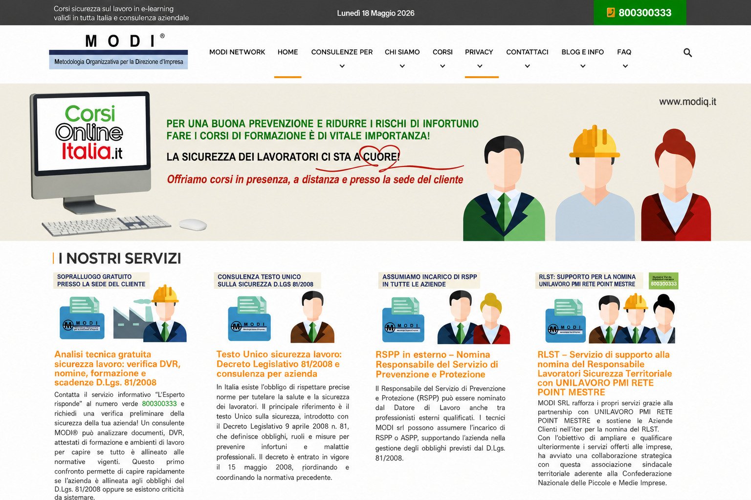
Task: Click 'Corsi sicurezza sul lavoro in e-learning' text
Action: click(x=113, y=9)
